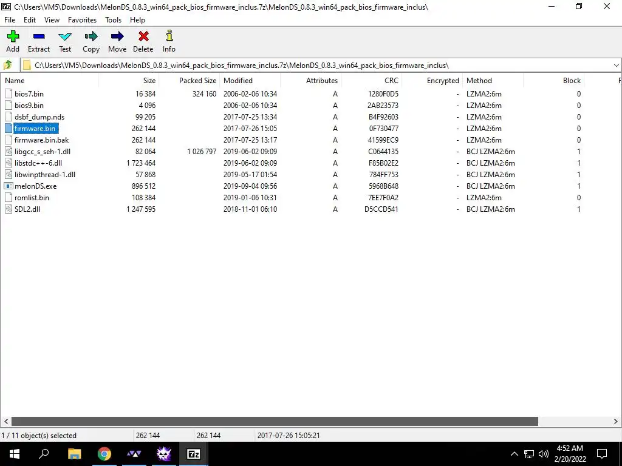Select the romlist.bin file name
Viewport: 622px width, 466px height.
click(32, 197)
